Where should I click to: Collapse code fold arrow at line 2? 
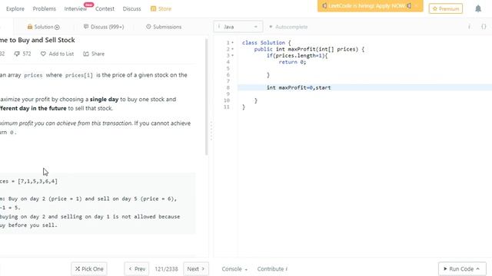(x=232, y=49)
